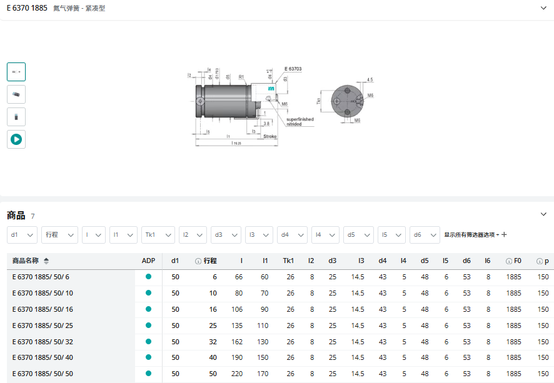Image resolution: width=554 pixels, height=383 pixels.
Task: Click ADP dot for 50/ 32 row
Action: click(x=148, y=341)
